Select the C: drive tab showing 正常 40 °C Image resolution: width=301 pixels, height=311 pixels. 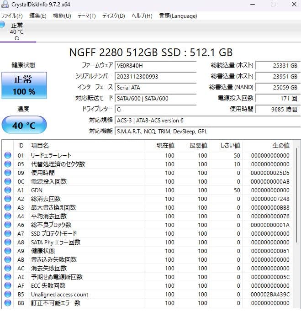point(17,32)
